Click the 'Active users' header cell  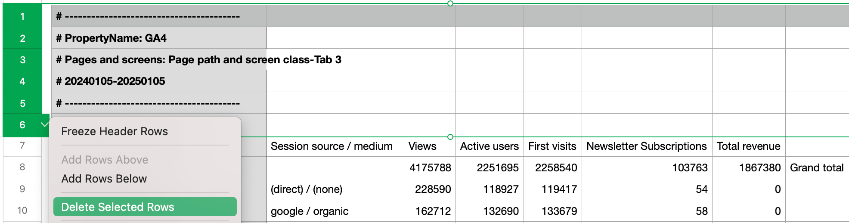coord(490,146)
